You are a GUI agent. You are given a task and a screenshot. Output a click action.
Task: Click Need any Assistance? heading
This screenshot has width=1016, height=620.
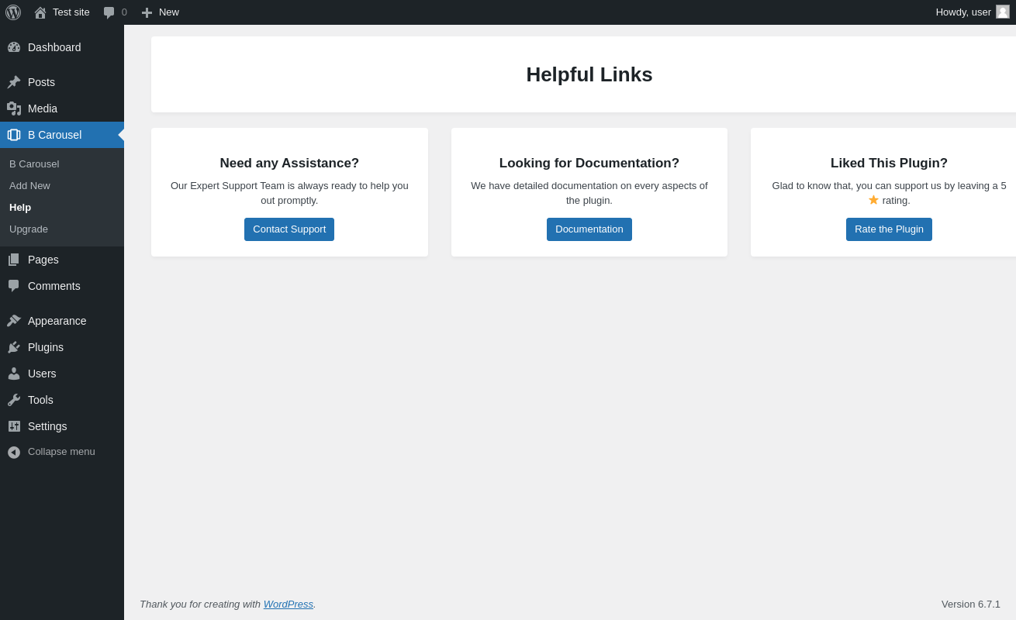point(289,164)
